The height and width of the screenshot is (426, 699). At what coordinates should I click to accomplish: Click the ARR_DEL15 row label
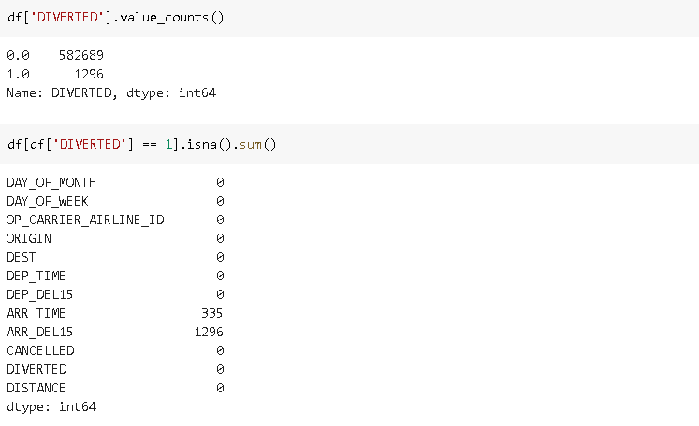tap(40, 332)
